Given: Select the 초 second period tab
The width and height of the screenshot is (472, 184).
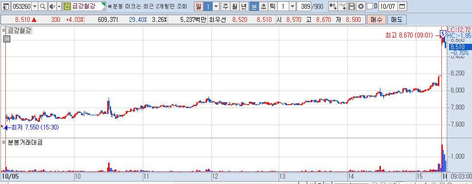Looking at the screenshot, I should point(263,6).
